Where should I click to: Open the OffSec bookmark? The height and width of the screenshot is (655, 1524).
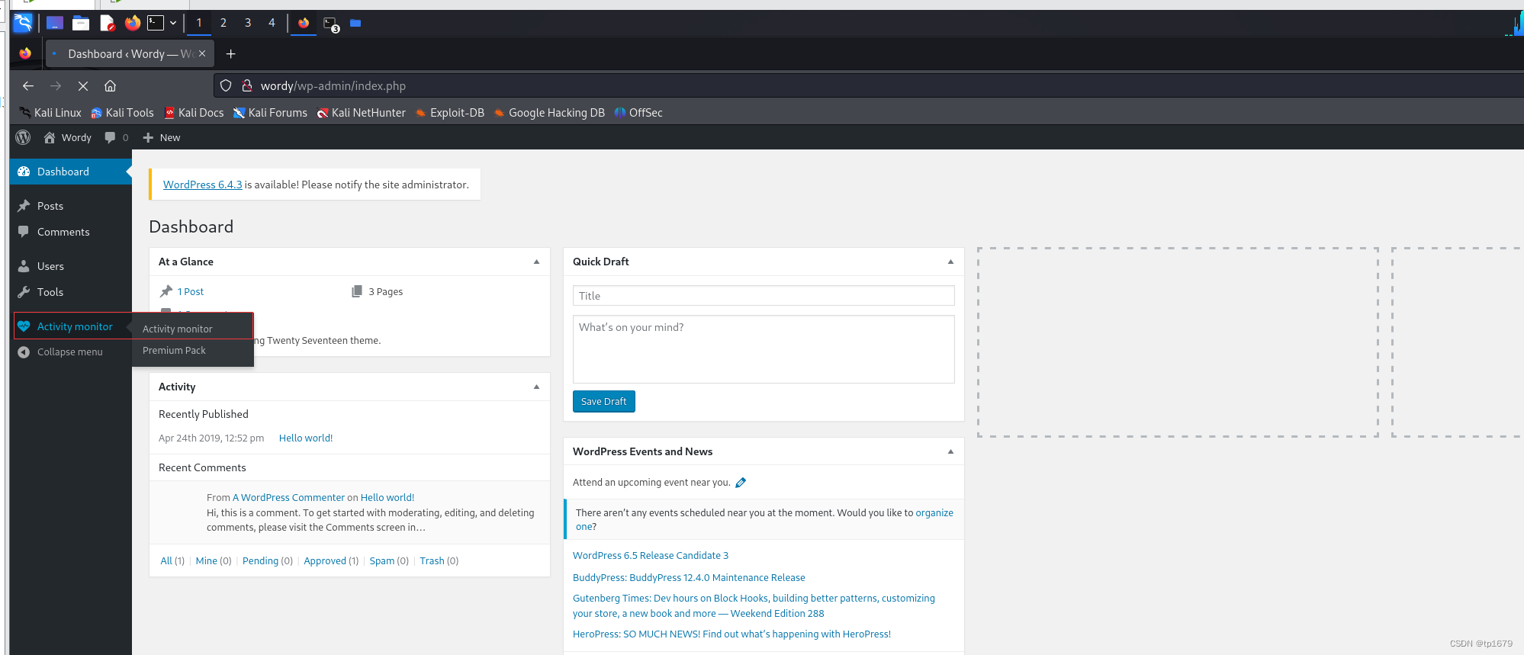click(638, 113)
